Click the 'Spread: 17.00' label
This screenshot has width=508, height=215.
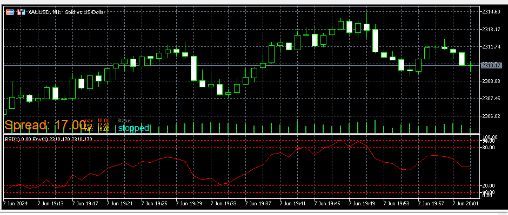[x=45, y=125]
